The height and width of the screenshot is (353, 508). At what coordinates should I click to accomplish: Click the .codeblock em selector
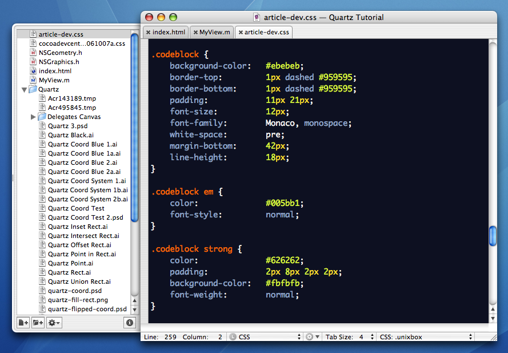tap(182, 192)
